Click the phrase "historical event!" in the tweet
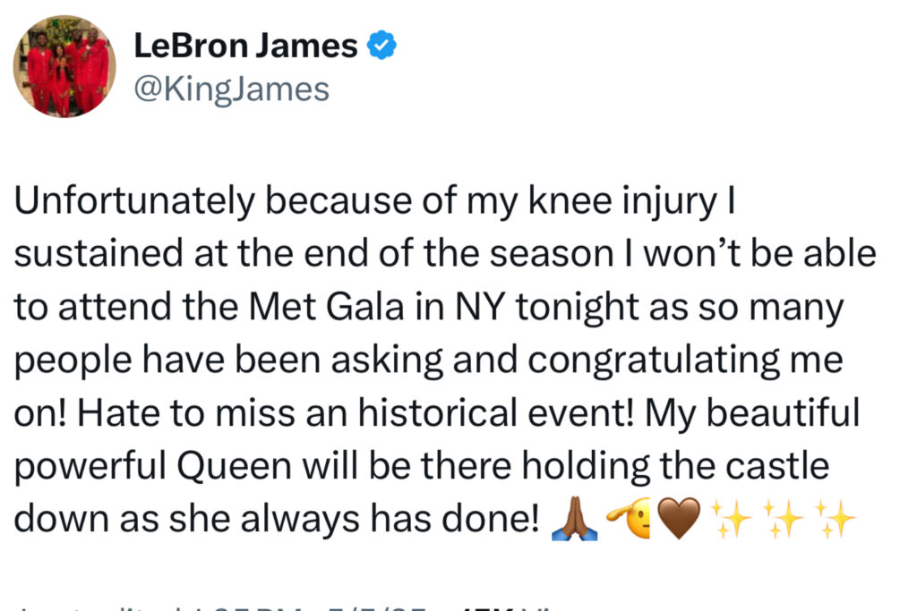 pyautogui.click(x=496, y=413)
